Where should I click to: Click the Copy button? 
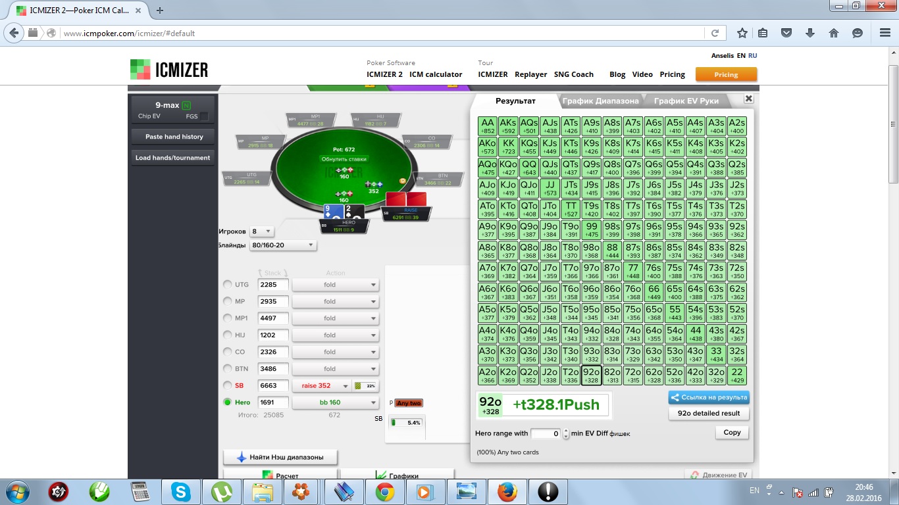pos(732,433)
